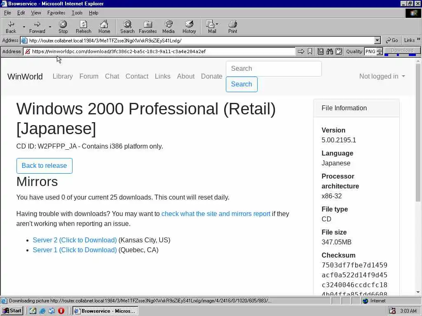Download from Server 2 Kansas City
The height and width of the screenshot is (316, 422).
(75, 240)
